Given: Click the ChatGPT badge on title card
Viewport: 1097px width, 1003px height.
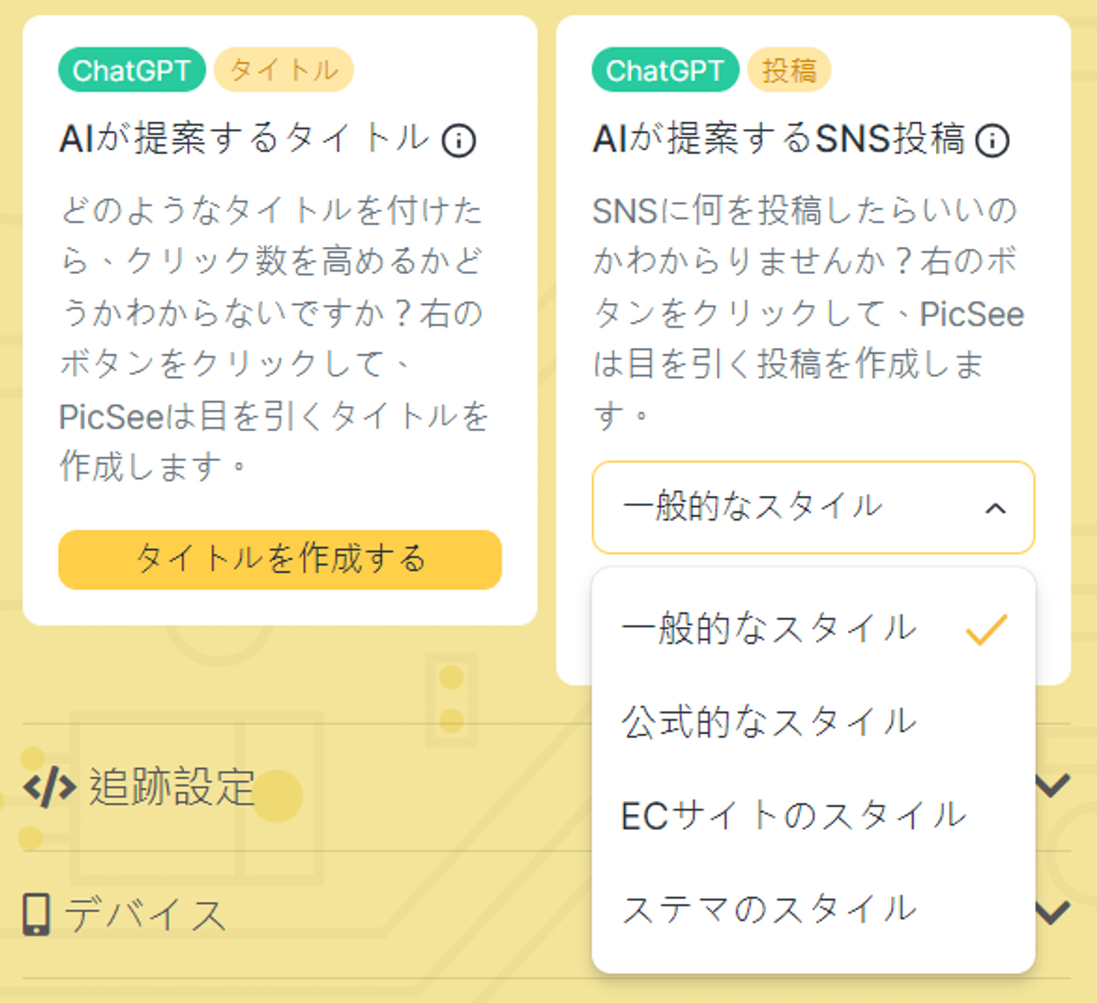Looking at the screenshot, I should 132,70.
